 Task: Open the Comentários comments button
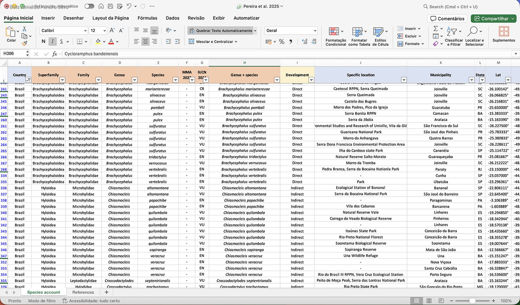(x=447, y=19)
